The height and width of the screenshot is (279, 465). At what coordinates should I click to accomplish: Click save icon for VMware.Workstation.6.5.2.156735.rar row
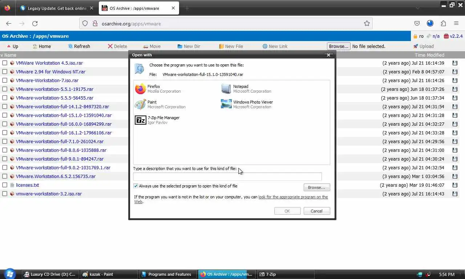pyautogui.click(x=455, y=176)
